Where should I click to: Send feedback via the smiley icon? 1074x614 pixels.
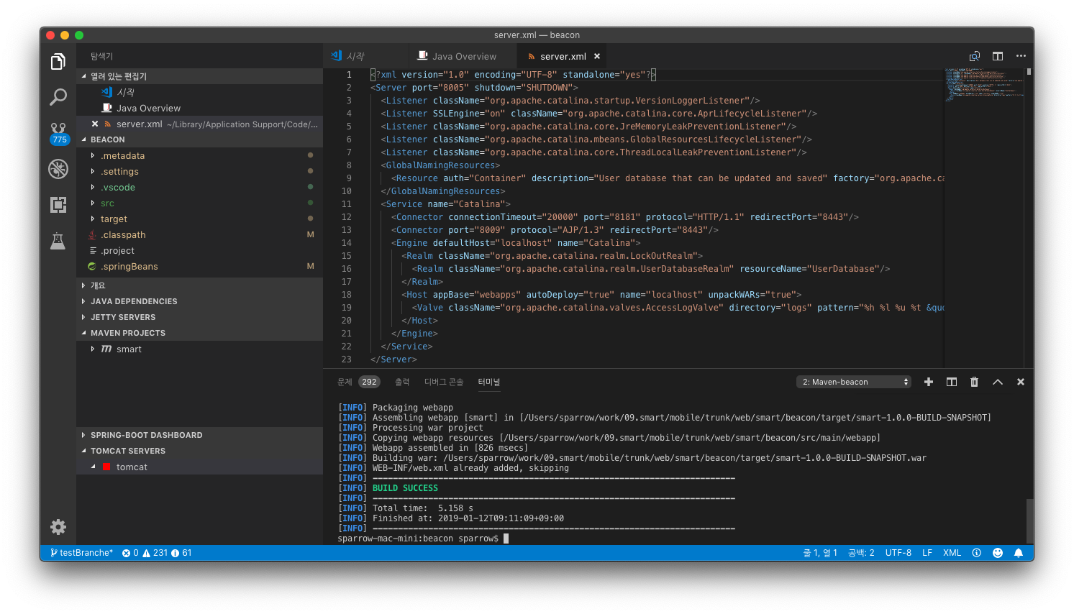point(998,552)
